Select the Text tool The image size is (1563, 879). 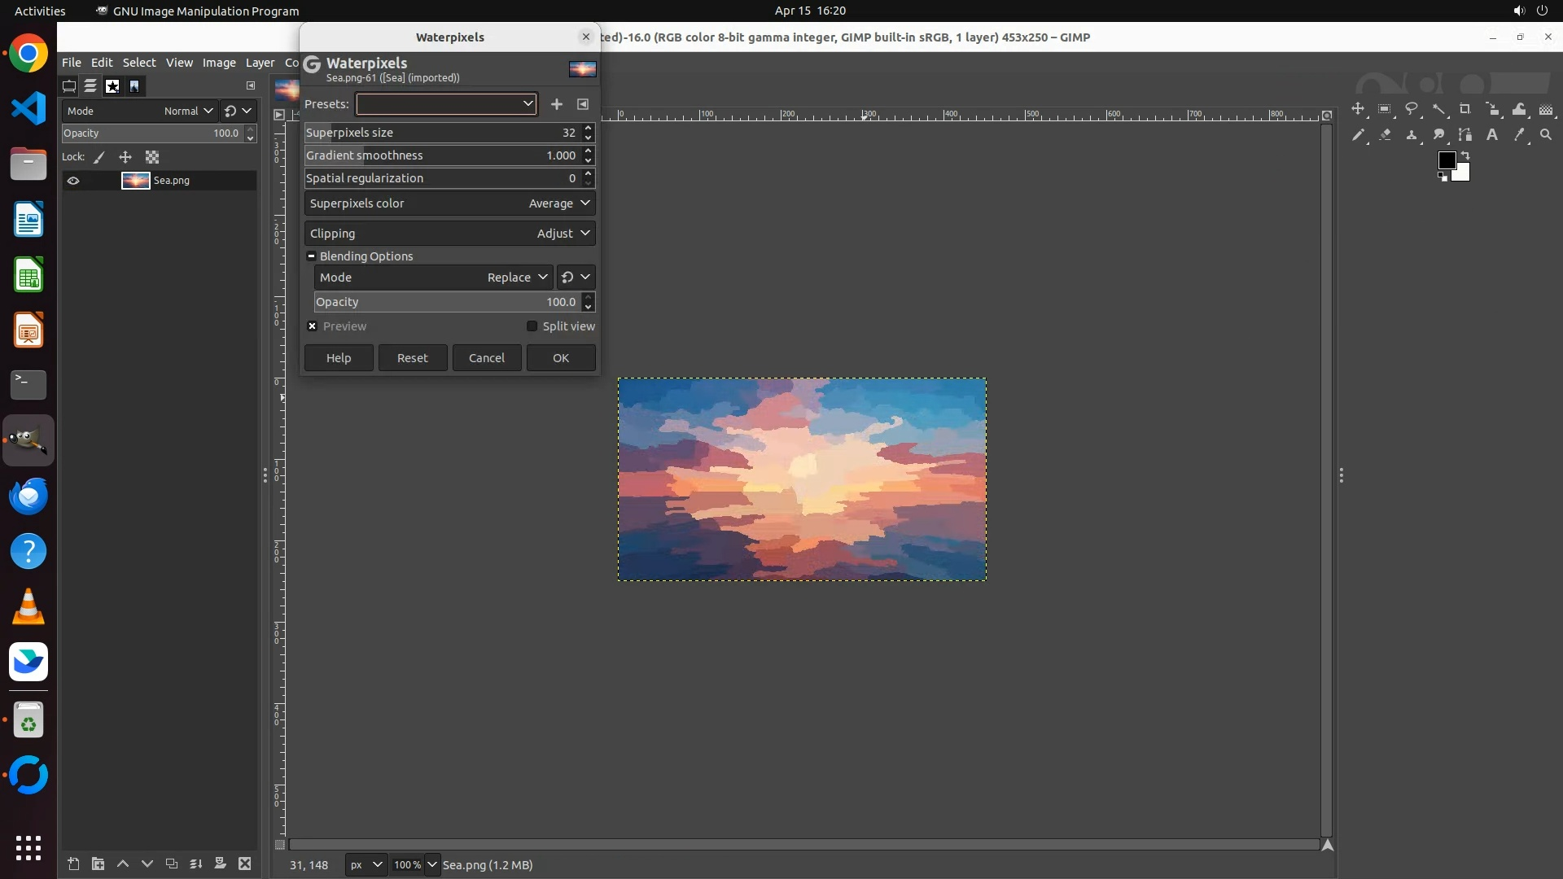click(1492, 135)
